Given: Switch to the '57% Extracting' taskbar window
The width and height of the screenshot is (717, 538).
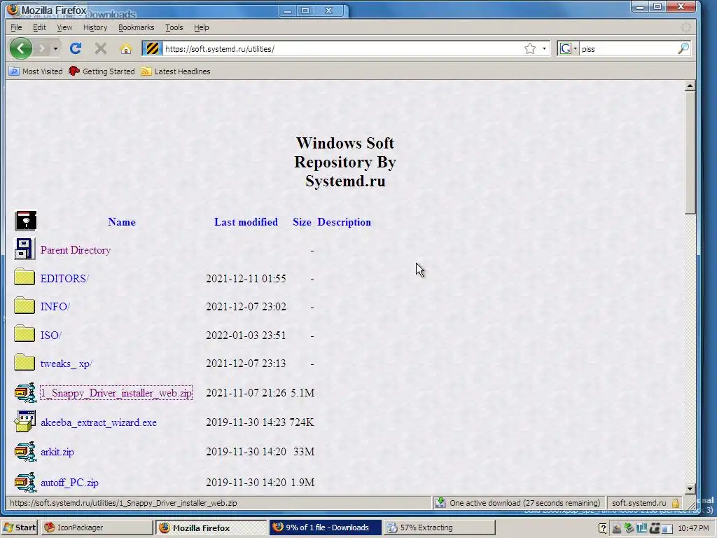Looking at the screenshot, I should click(439, 527).
